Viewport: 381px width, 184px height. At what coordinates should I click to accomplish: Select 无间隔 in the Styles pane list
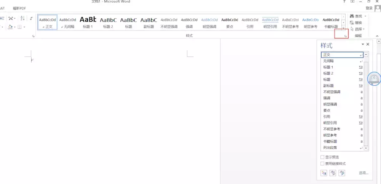coord(343,61)
